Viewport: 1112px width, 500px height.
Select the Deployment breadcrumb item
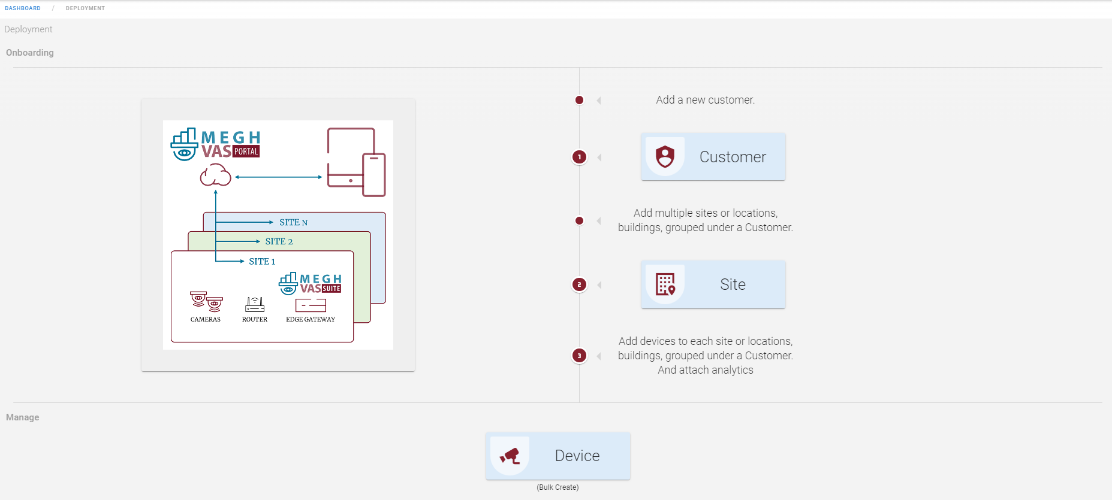click(85, 8)
